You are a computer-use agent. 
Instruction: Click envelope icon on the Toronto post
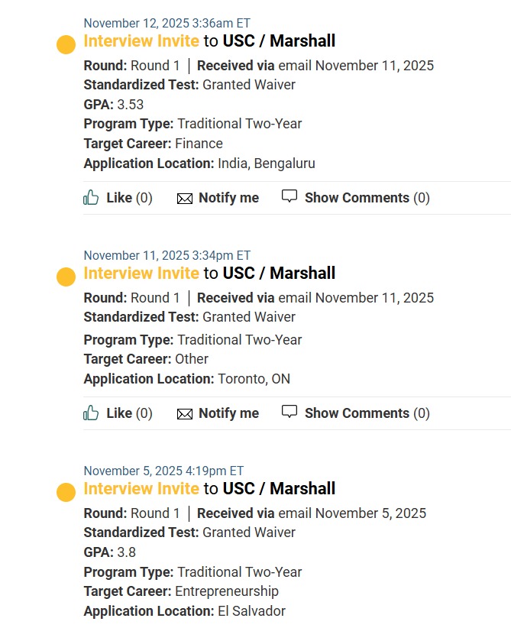pyautogui.click(x=185, y=414)
